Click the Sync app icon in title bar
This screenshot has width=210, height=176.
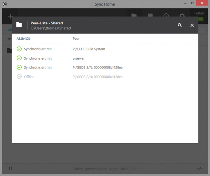point(5,4)
